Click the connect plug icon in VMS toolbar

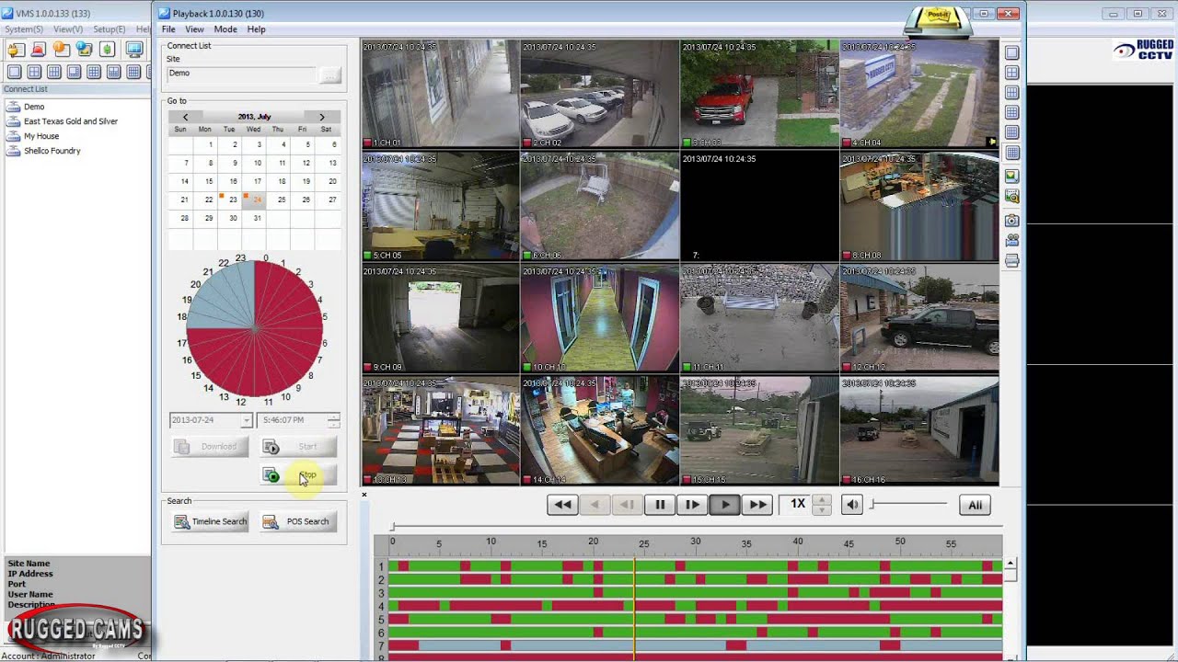tap(17, 50)
